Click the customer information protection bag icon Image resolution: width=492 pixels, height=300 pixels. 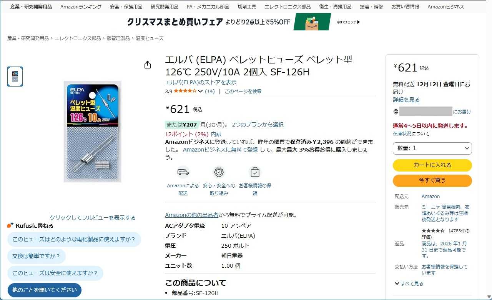point(255,172)
